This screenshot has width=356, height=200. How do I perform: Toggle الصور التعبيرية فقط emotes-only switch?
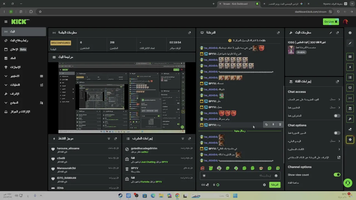tap(337, 133)
